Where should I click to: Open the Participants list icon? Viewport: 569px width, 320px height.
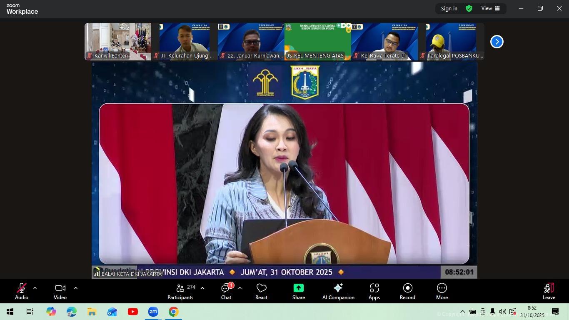(x=180, y=288)
